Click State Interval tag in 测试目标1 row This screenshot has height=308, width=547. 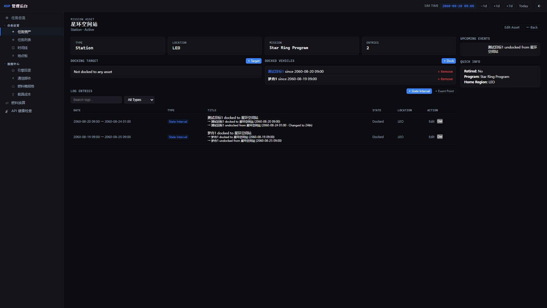178,122
